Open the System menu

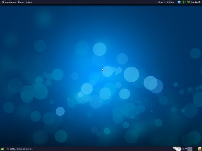point(28,2)
